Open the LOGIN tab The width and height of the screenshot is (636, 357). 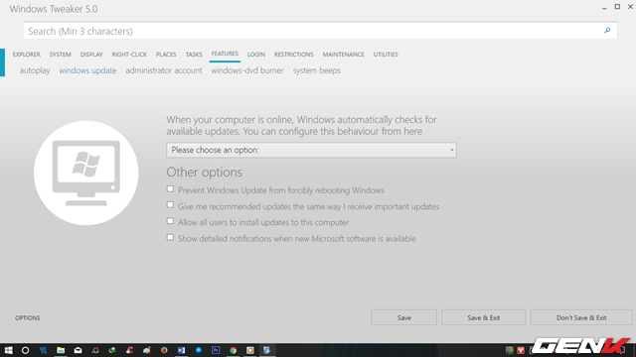point(256,55)
